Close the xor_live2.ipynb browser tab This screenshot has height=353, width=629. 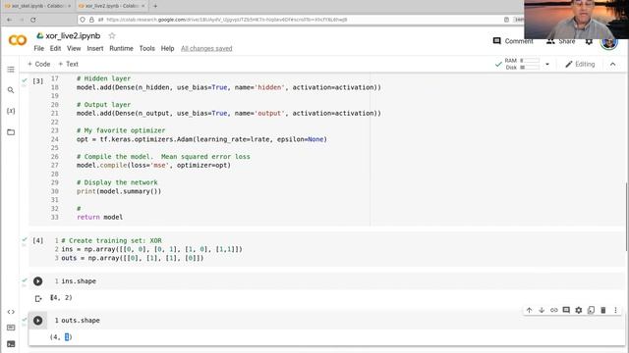[143, 6]
